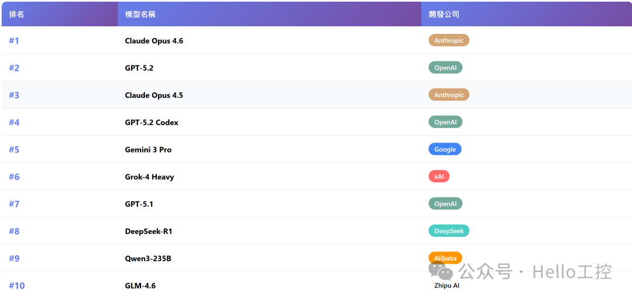
Task: Click the Claude Opus 4.6 model name
Action: tap(154, 41)
